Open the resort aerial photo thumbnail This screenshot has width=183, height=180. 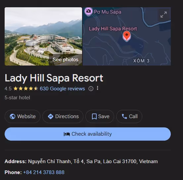[x=43, y=36]
